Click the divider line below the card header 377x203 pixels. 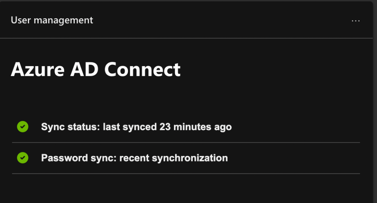[x=184, y=38]
